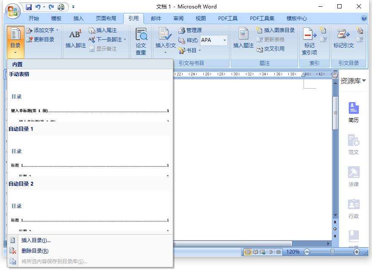Select 删除目录(R) menu entry
372x270 pixels.
[90, 251]
